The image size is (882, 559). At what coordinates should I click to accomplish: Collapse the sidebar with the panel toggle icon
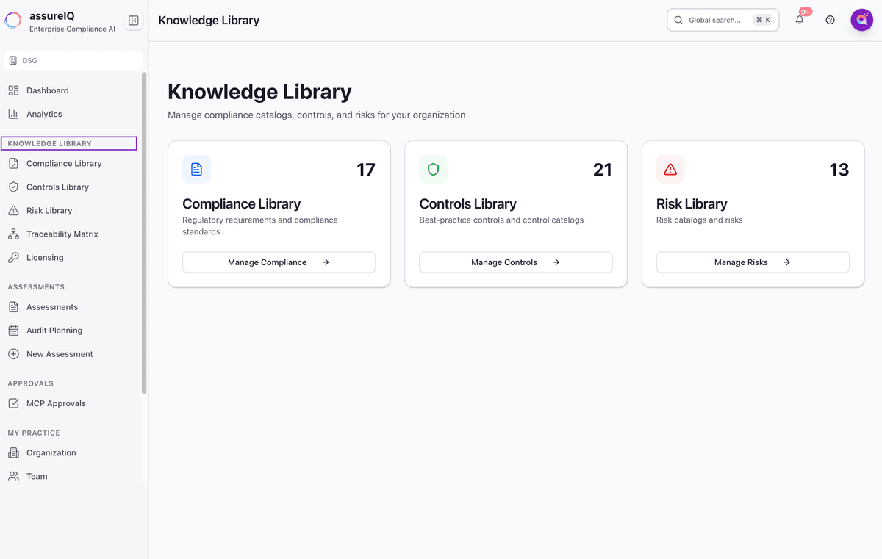point(134,21)
